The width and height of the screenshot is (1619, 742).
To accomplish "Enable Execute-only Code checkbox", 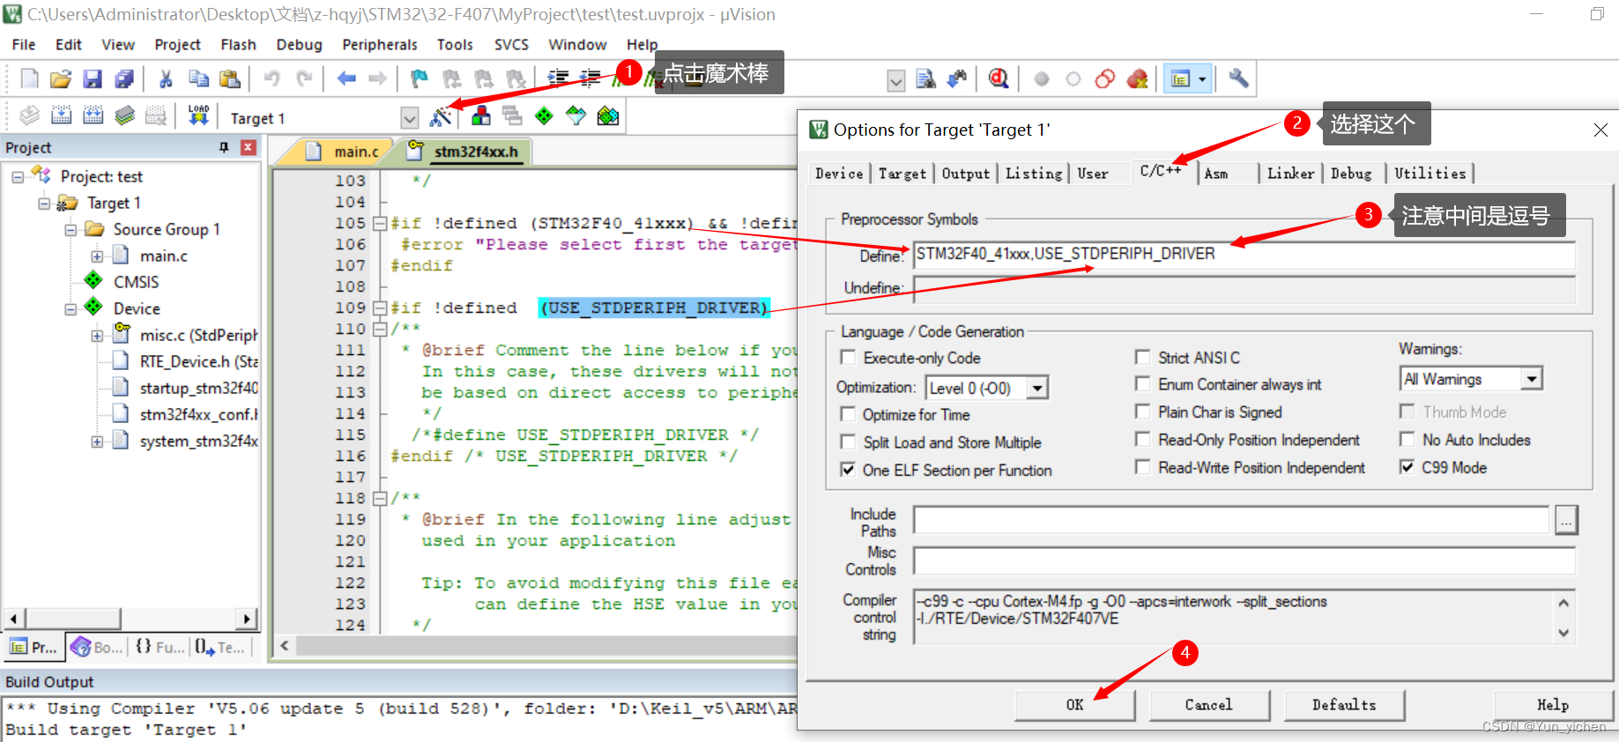I will coord(848,358).
